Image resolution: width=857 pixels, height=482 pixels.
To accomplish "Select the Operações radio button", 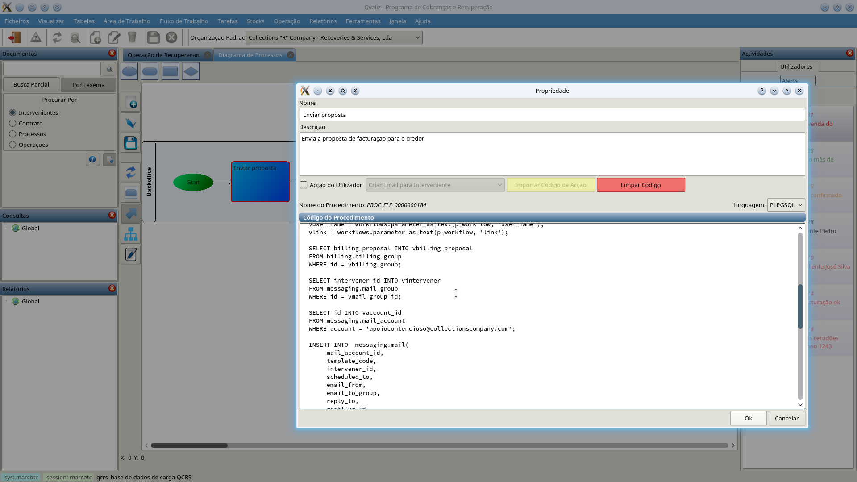I will [x=12, y=145].
